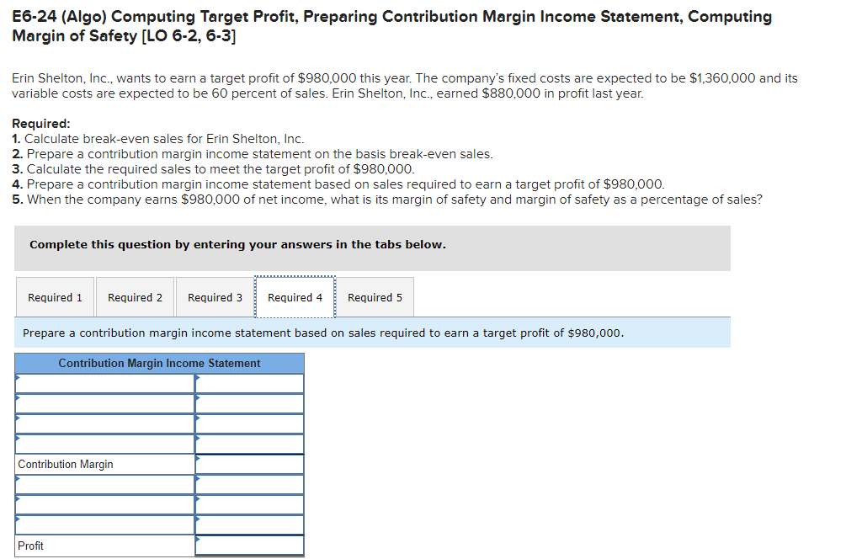Click requirement 3 'Calculate the required sales' line
862x559 pixels.
click(x=213, y=168)
